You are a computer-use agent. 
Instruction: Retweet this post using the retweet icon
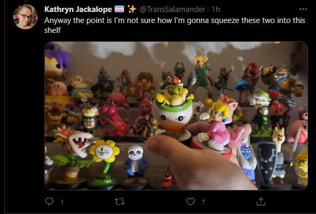[119, 201]
